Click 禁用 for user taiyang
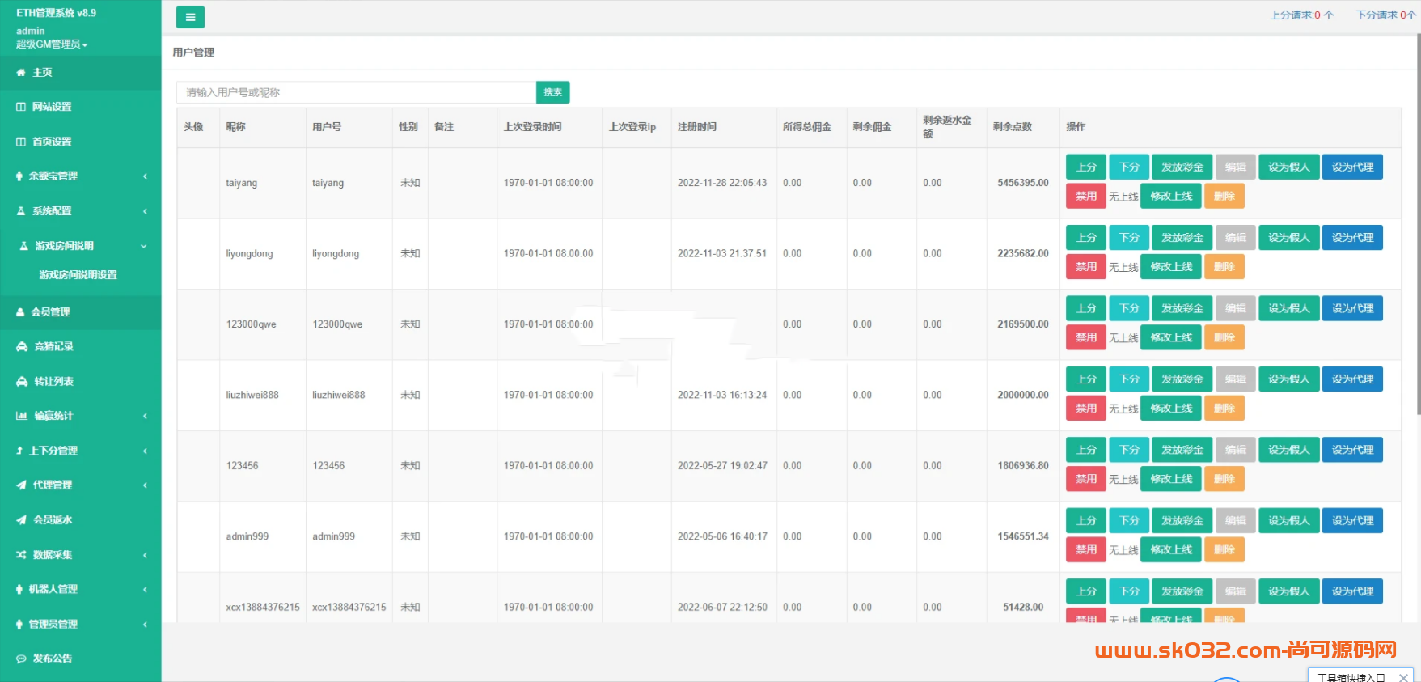Image resolution: width=1421 pixels, height=682 pixels. click(x=1086, y=196)
